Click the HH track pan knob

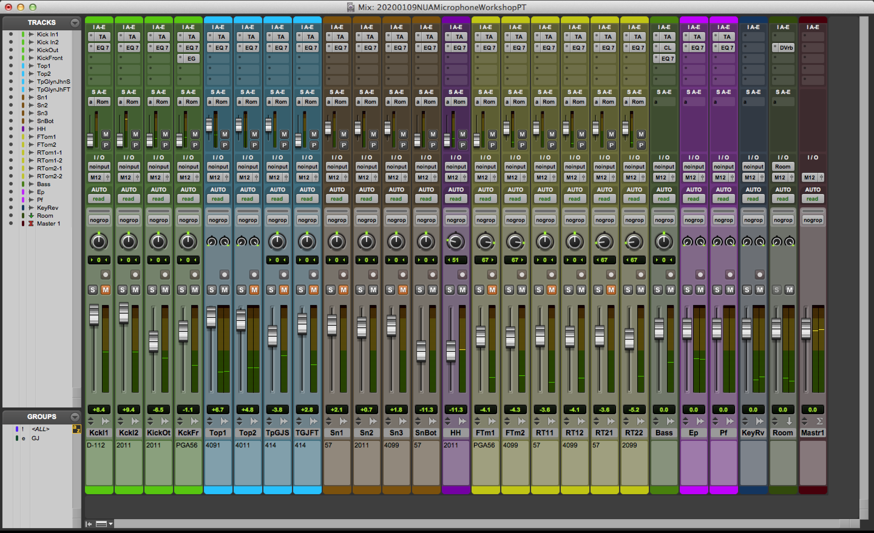point(456,242)
